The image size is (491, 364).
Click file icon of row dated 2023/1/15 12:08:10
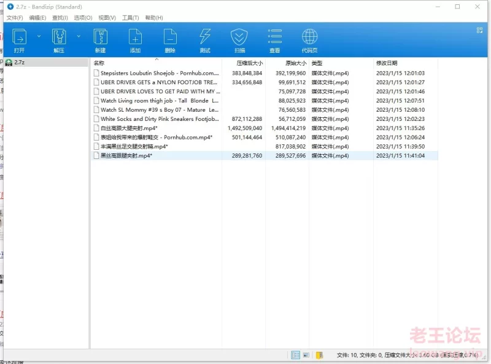(96, 110)
